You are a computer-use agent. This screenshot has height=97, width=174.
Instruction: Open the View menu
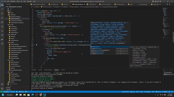coord(18,1)
